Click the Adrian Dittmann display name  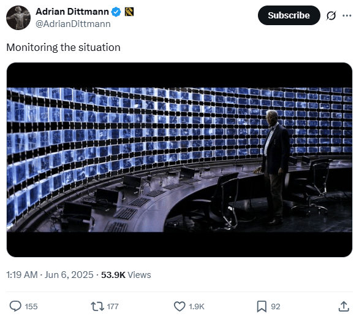point(72,12)
